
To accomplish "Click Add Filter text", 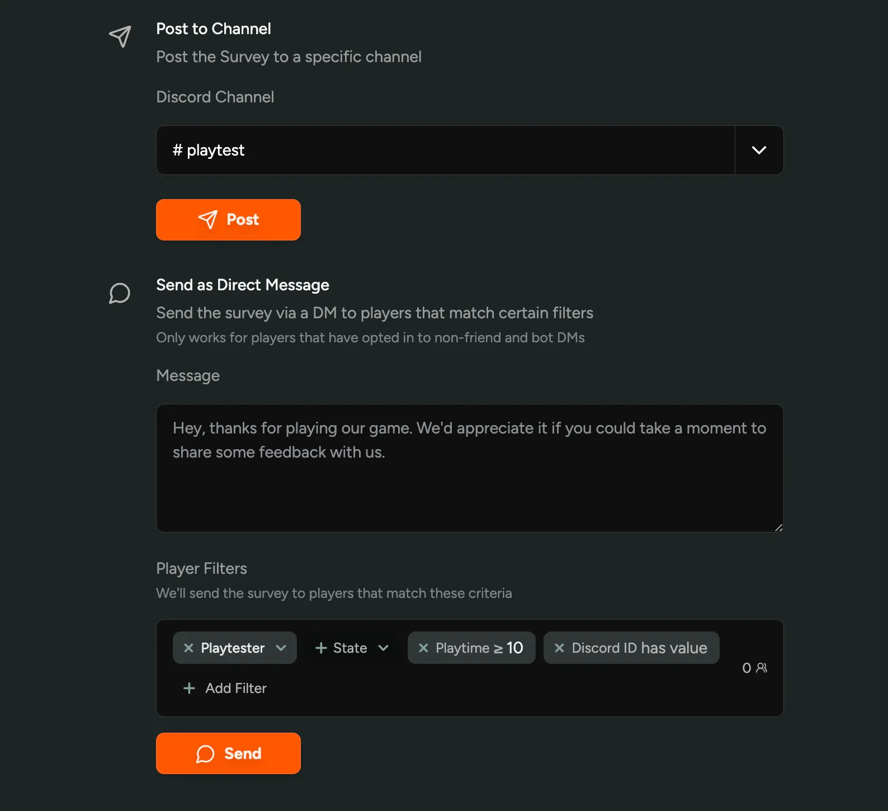I will [x=235, y=688].
